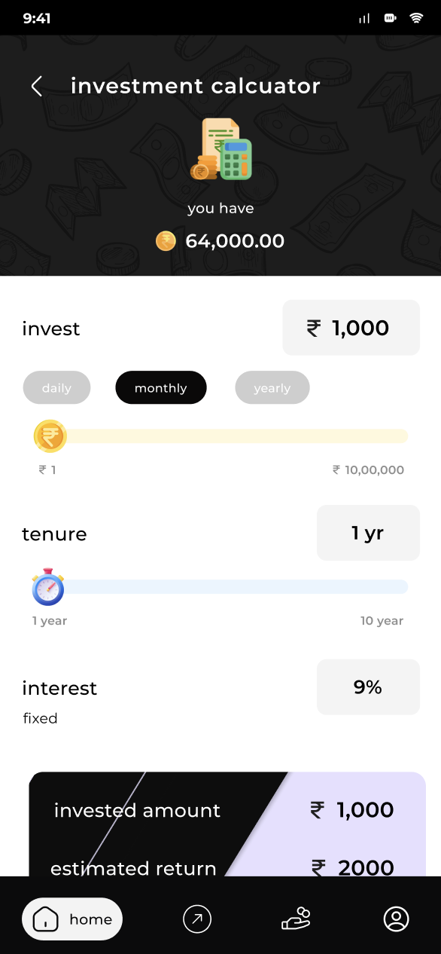Select the daily frequency option

(x=56, y=388)
